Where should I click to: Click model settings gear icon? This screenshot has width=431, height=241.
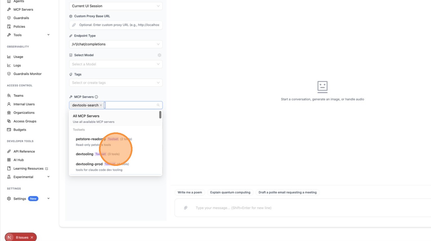(159, 55)
